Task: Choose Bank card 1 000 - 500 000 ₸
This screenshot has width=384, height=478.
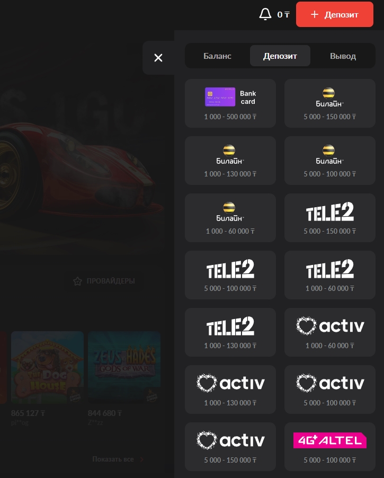Action: [230, 103]
